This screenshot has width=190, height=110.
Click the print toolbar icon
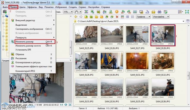(159, 12)
